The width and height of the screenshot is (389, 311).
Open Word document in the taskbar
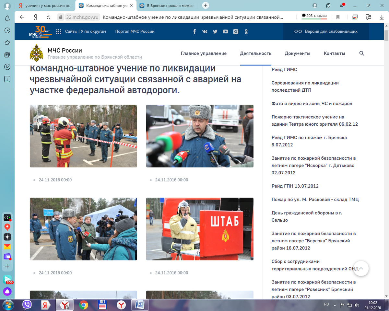coord(140,305)
